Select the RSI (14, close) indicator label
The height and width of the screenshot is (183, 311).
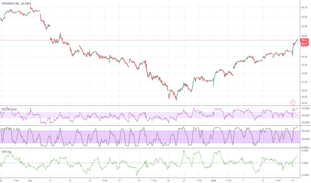[x=9, y=109]
